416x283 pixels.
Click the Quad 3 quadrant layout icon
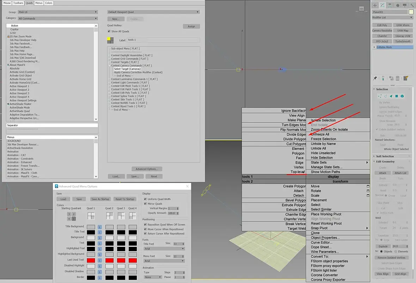click(x=121, y=216)
